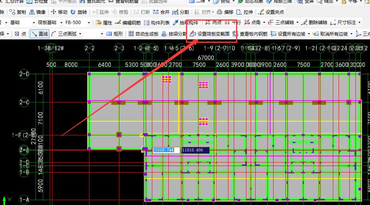Click the 67000 total dimension text

click(206, 58)
